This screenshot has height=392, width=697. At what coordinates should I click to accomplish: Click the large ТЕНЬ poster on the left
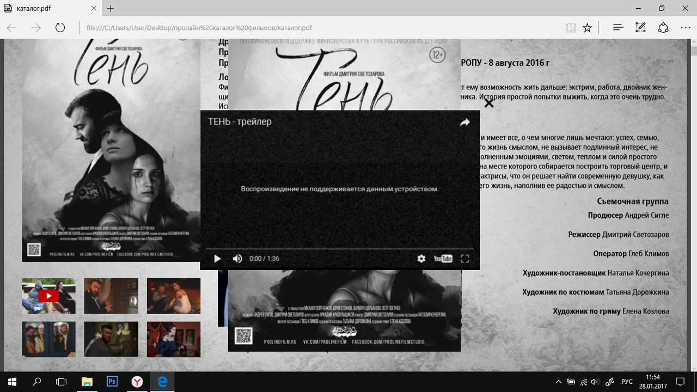[x=111, y=150]
